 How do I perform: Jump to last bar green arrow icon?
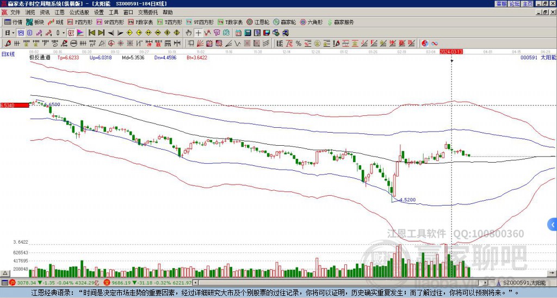tap(101, 33)
